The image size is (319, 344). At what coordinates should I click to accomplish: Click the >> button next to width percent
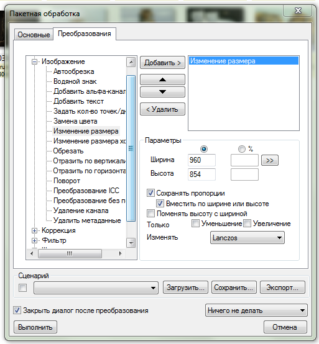click(x=270, y=160)
